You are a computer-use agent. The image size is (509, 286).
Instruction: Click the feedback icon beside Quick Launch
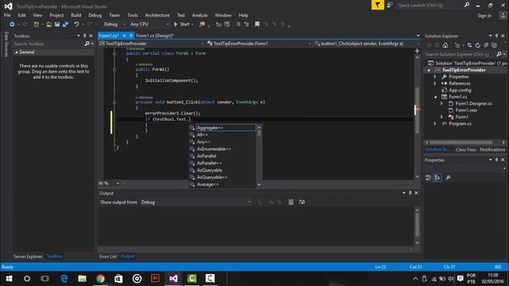click(x=390, y=5)
